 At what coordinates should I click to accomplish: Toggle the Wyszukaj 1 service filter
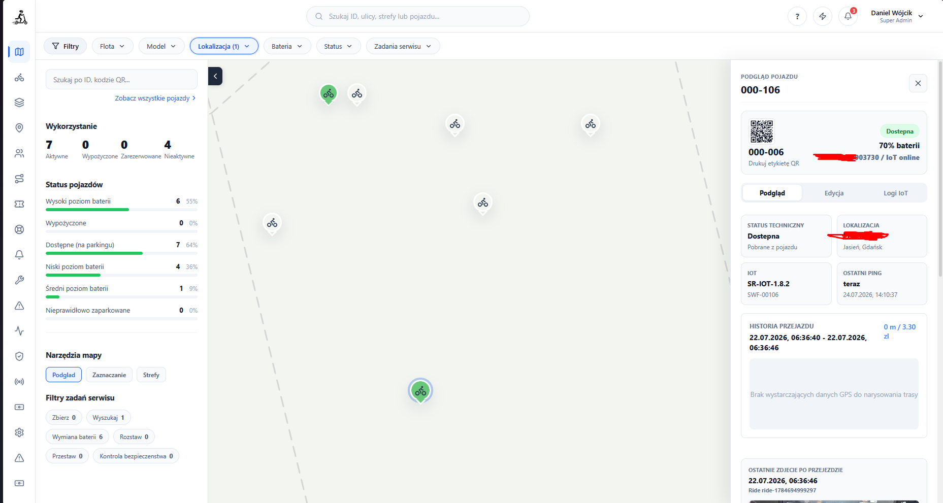pyautogui.click(x=108, y=417)
